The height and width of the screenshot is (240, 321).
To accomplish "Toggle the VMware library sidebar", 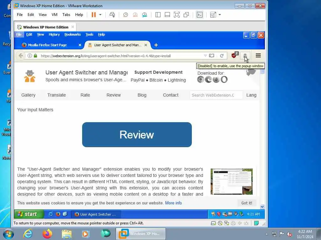I will coord(158,15).
